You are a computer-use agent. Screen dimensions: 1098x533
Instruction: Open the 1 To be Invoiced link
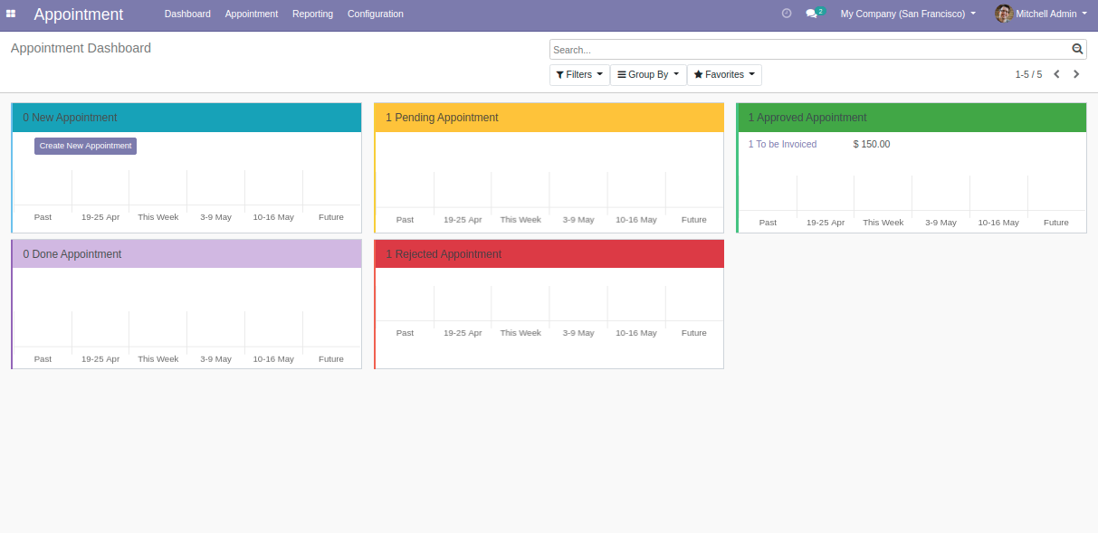pyautogui.click(x=782, y=145)
